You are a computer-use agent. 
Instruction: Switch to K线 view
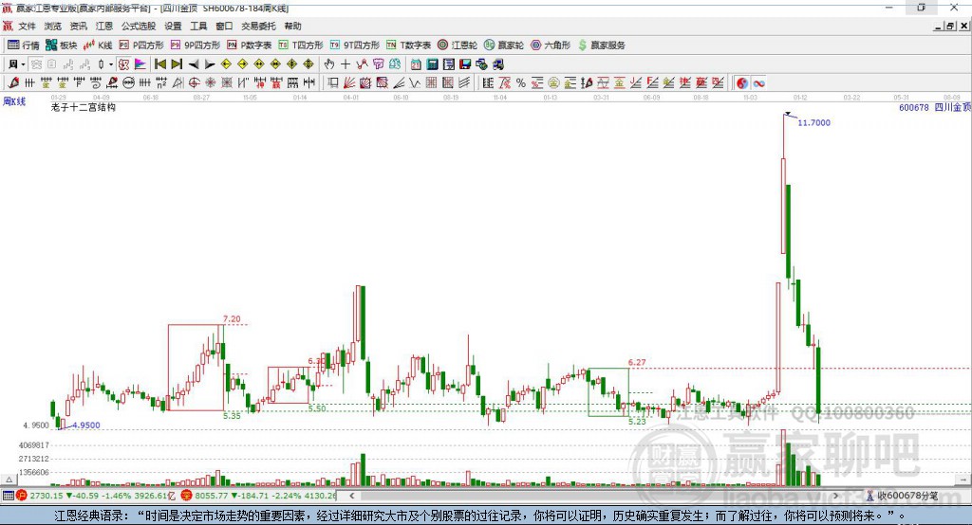(x=98, y=45)
